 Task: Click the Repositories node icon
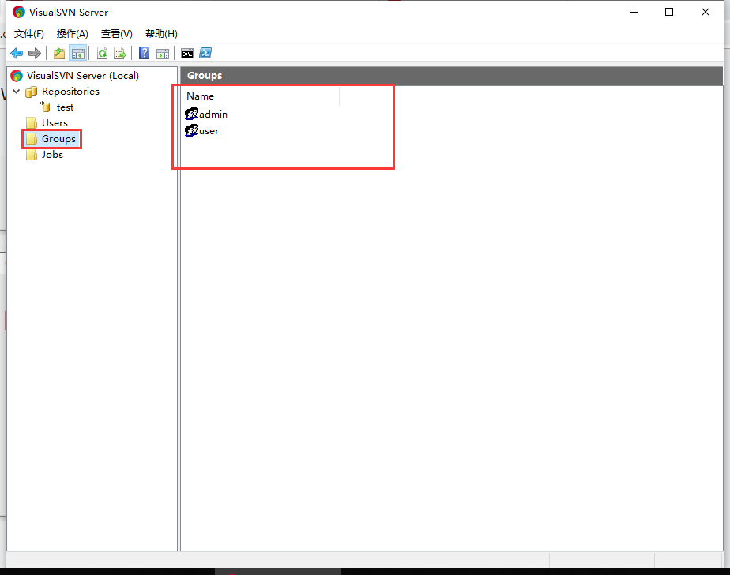31,92
